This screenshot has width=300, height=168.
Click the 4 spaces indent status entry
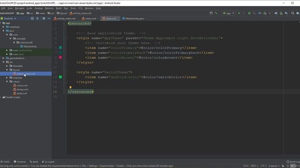tap(274, 166)
